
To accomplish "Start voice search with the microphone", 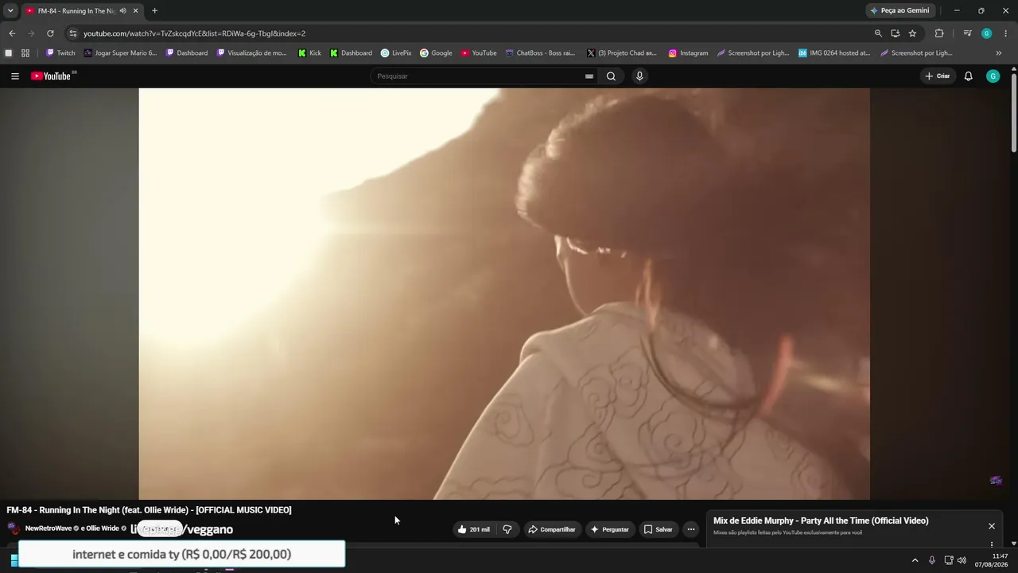I will (x=639, y=76).
